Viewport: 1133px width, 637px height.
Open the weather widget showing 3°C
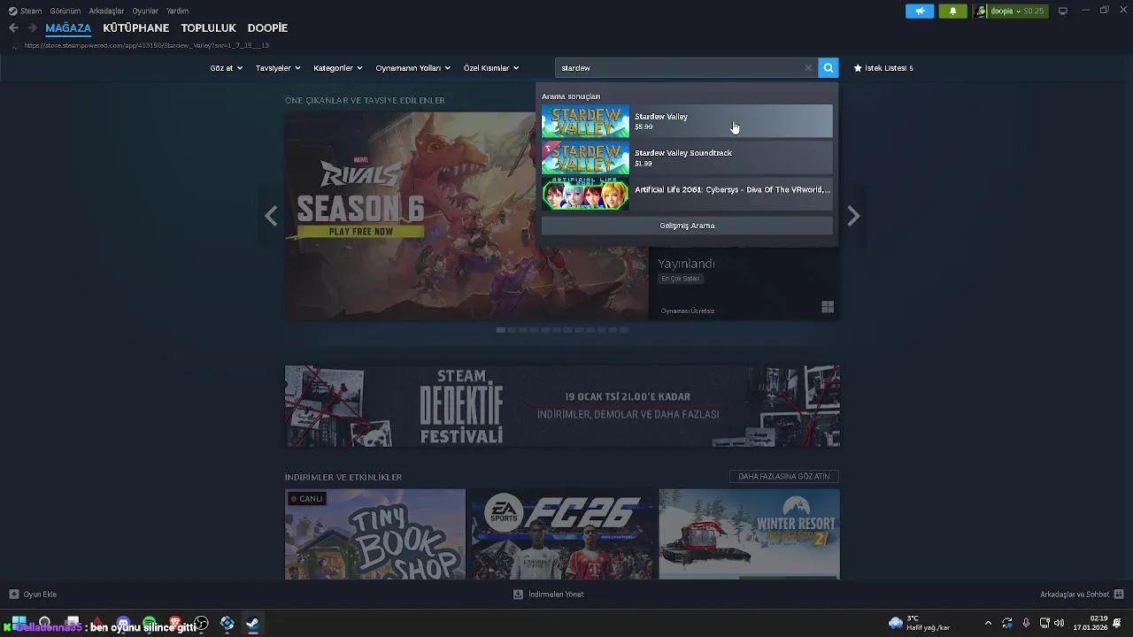tap(919, 623)
